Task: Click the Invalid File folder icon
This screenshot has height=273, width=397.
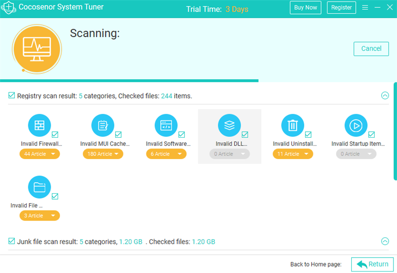Action: coord(39,187)
